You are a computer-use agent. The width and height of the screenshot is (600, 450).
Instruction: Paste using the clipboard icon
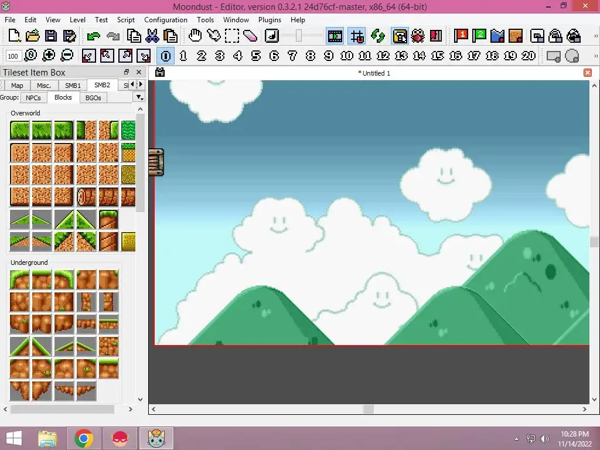(x=171, y=36)
